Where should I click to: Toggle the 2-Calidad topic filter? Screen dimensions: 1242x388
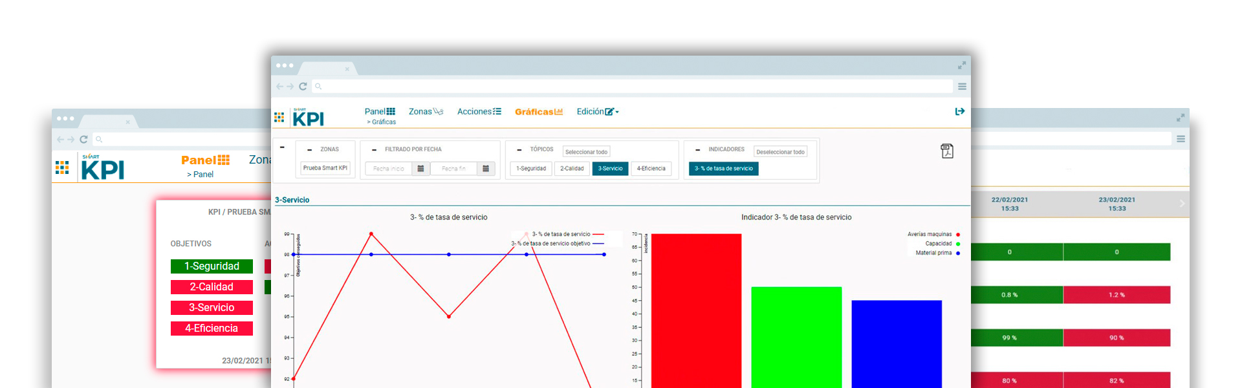[572, 169]
